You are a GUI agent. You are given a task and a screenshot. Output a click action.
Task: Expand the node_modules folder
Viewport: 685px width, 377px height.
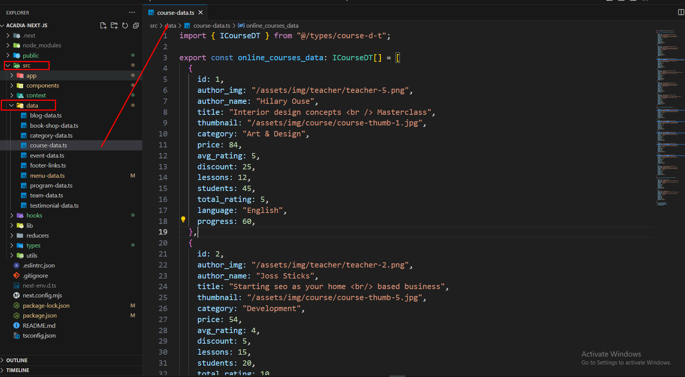8,45
